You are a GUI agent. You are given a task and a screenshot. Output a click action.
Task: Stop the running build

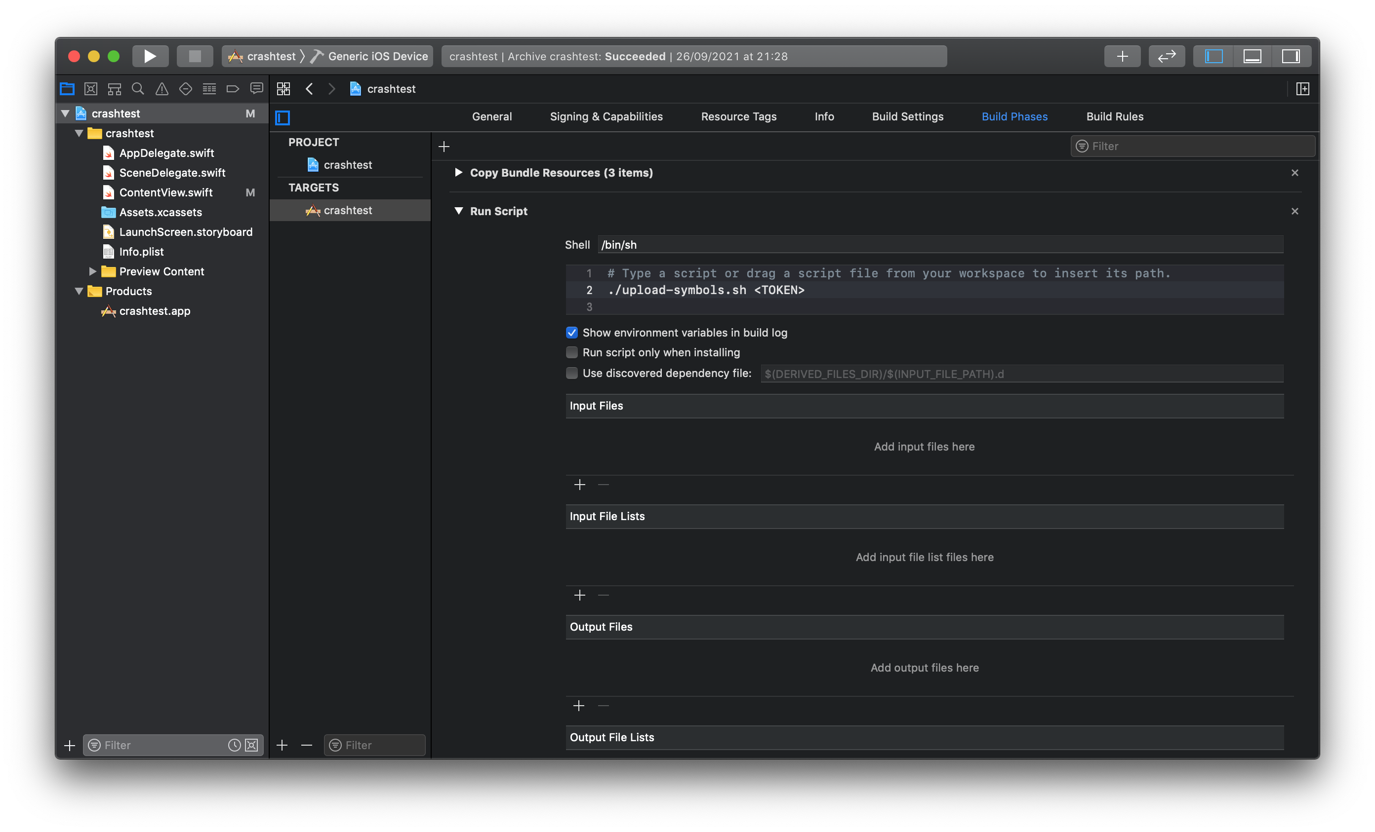coord(195,56)
